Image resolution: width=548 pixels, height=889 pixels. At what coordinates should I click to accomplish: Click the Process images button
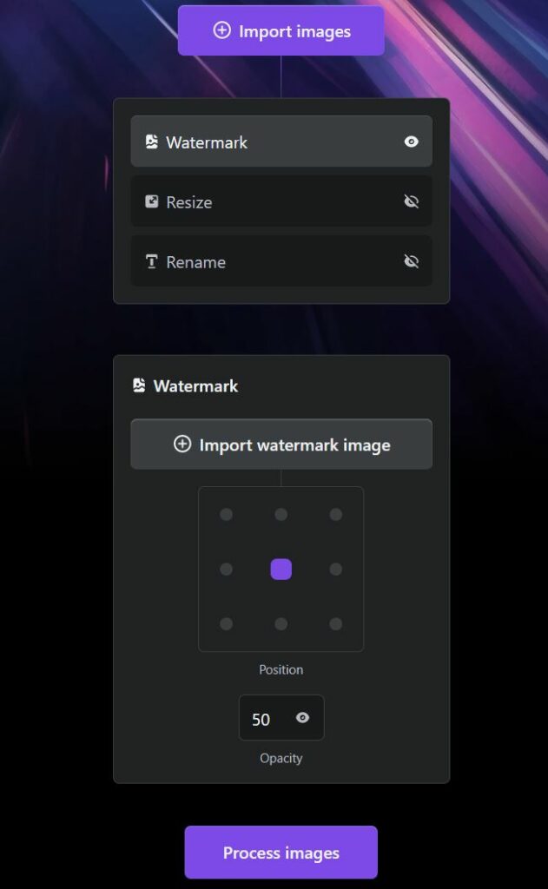point(281,852)
